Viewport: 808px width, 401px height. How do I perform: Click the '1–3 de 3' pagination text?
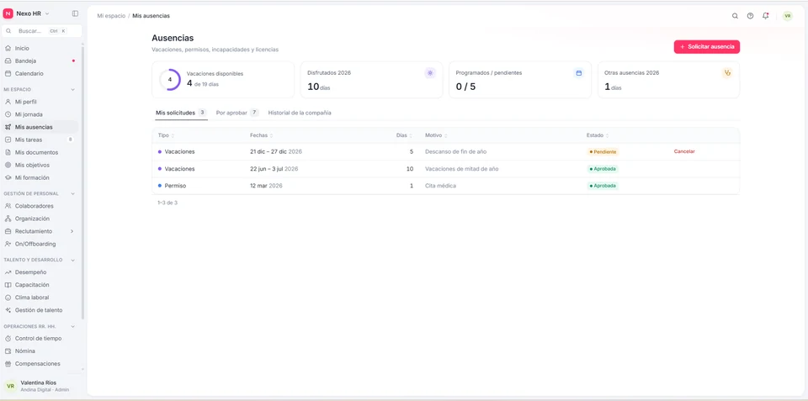tap(167, 203)
